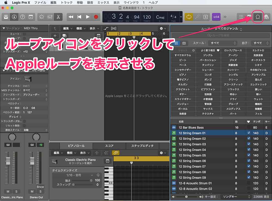272x201 pixels.
Task: Open フリーズモード プリフェーダー dropdown
Action: pos(35,95)
